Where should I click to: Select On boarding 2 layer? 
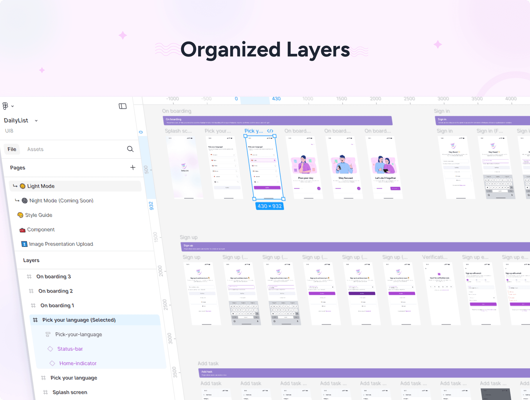[55, 291]
